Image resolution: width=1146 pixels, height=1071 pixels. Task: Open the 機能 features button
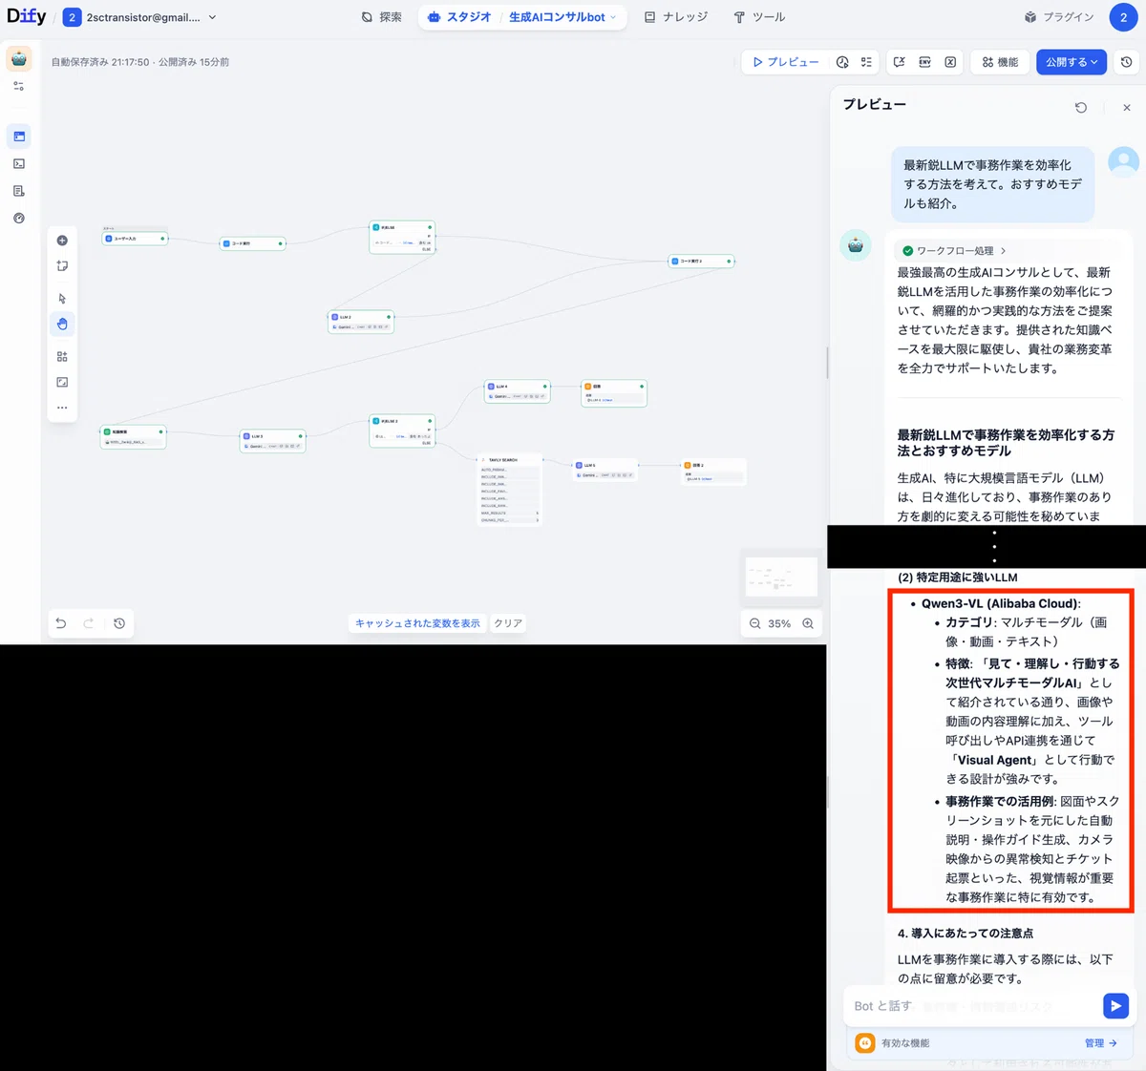pyautogui.click(x=1000, y=62)
